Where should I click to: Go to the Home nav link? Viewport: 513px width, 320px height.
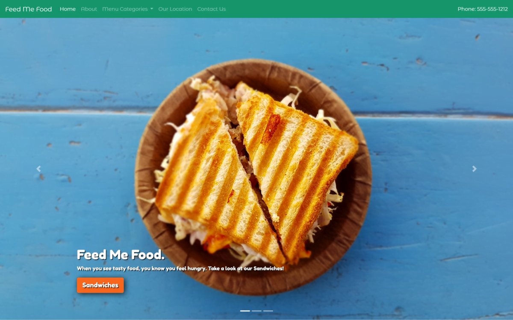click(68, 9)
